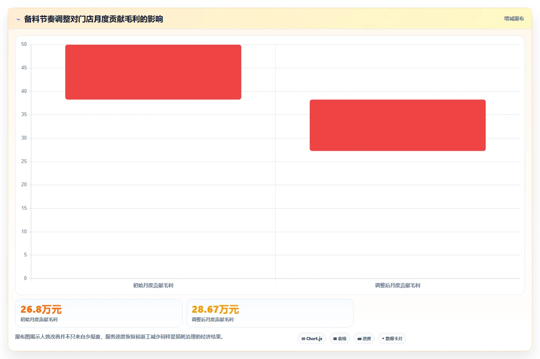Click the lightning icon beside the chart title
Viewport: 540px width, 359px height.
point(18,19)
